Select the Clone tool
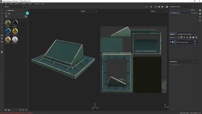 click(x=2, y=27)
